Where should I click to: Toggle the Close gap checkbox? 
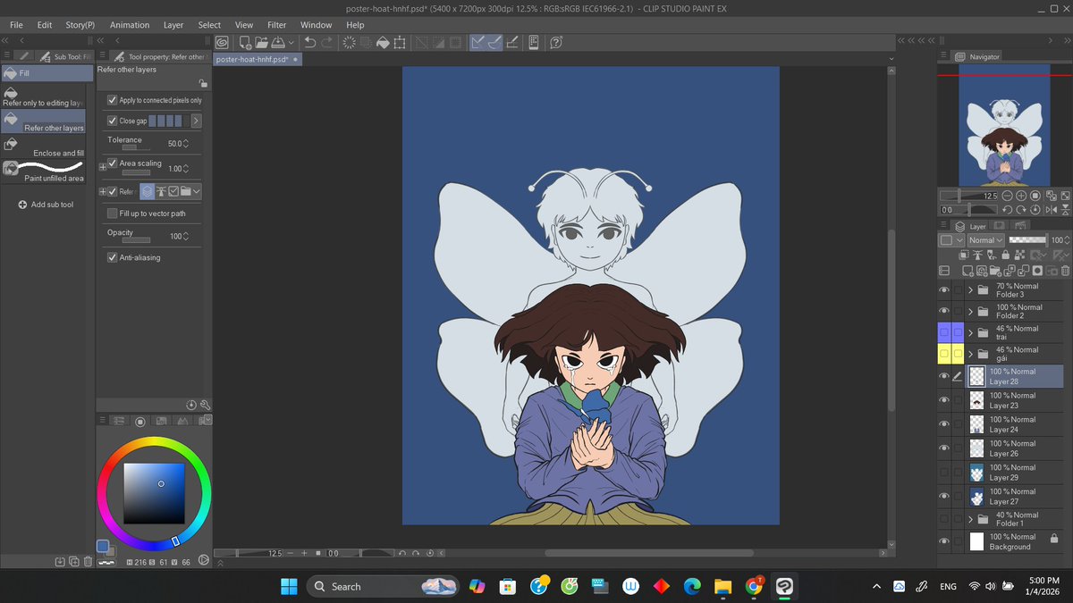click(113, 121)
